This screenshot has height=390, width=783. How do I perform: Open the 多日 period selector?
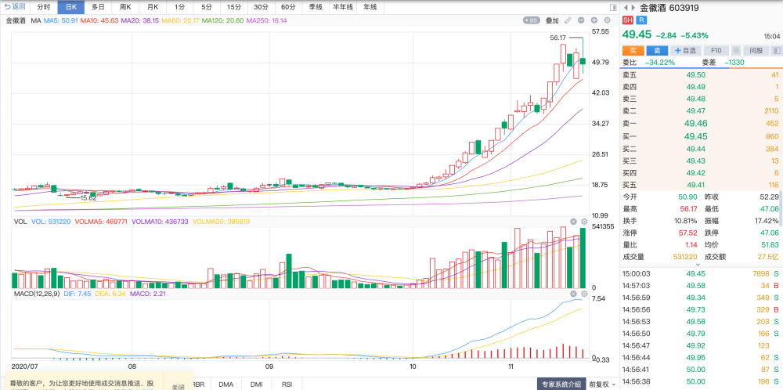click(98, 8)
